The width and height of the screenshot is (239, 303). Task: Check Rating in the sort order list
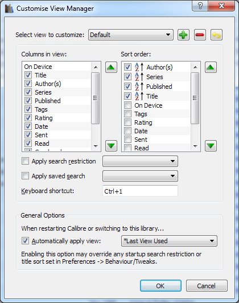127,122
